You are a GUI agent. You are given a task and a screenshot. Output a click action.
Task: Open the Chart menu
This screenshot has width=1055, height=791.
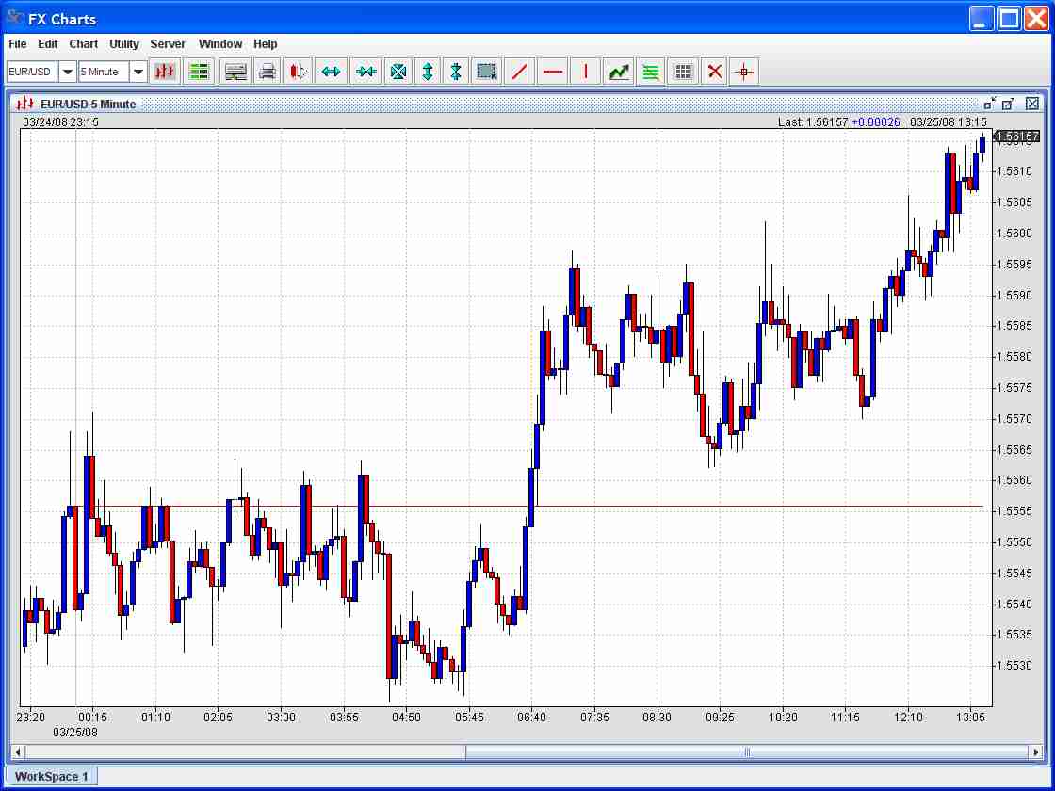[x=83, y=44]
